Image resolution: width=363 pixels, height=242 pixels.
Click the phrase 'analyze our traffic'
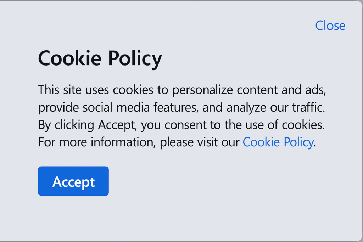click(275, 108)
